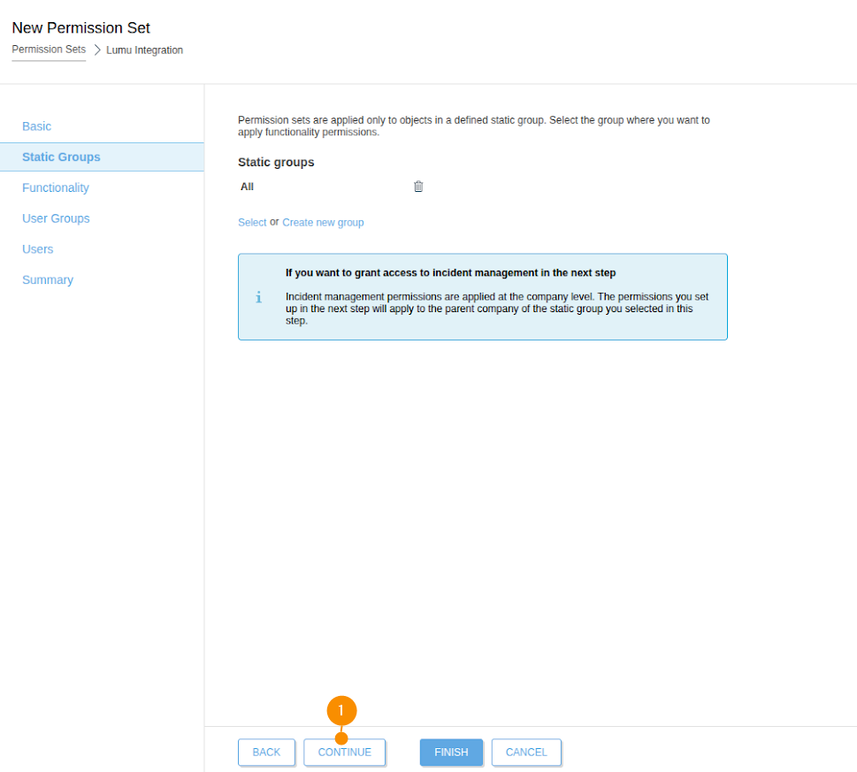Click the breadcrumb chevron after Permission Sets
This screenshot has height=772, width=857.
[96, 50]
